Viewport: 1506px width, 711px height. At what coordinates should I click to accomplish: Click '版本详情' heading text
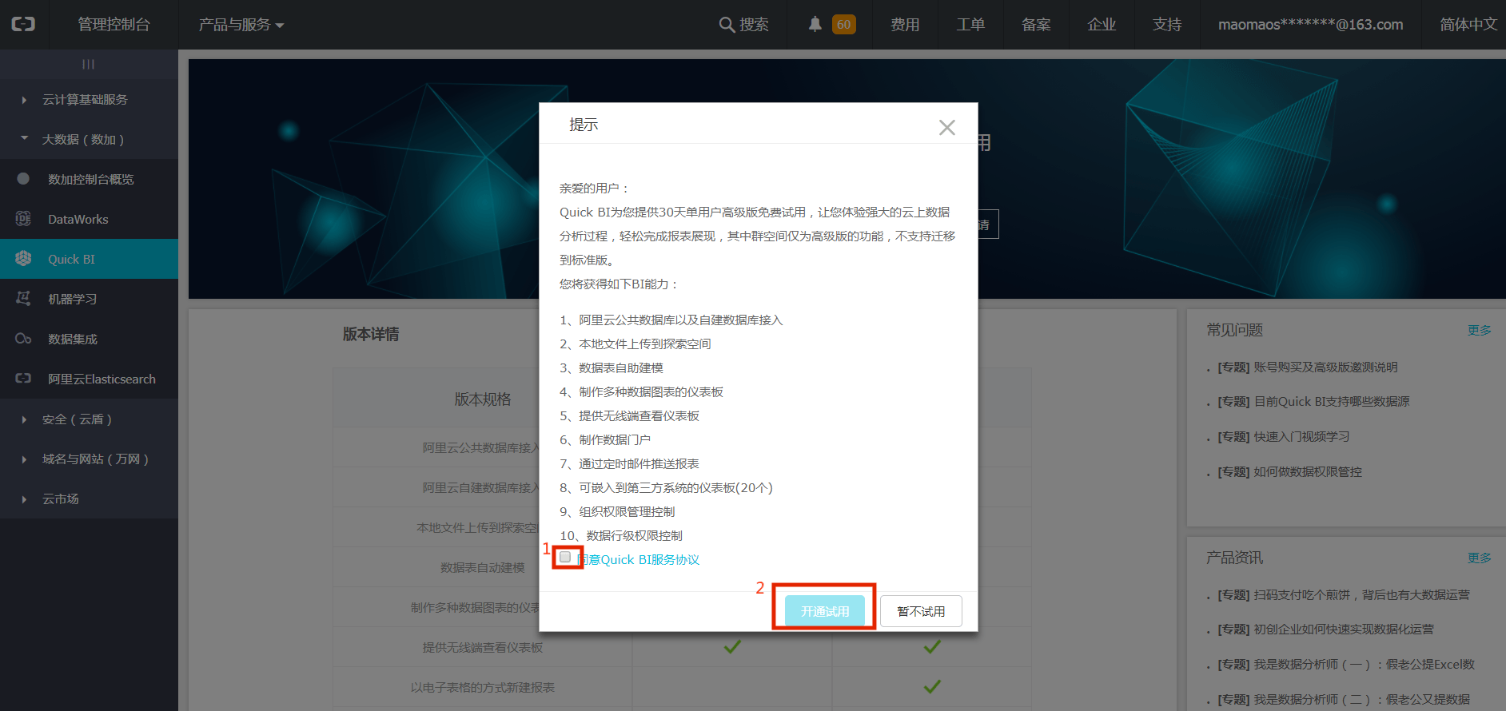[x=371, y=334]
